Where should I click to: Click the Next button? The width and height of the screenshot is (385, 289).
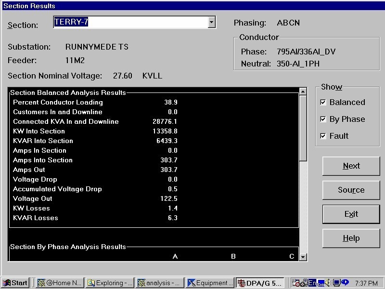point(351,166)
